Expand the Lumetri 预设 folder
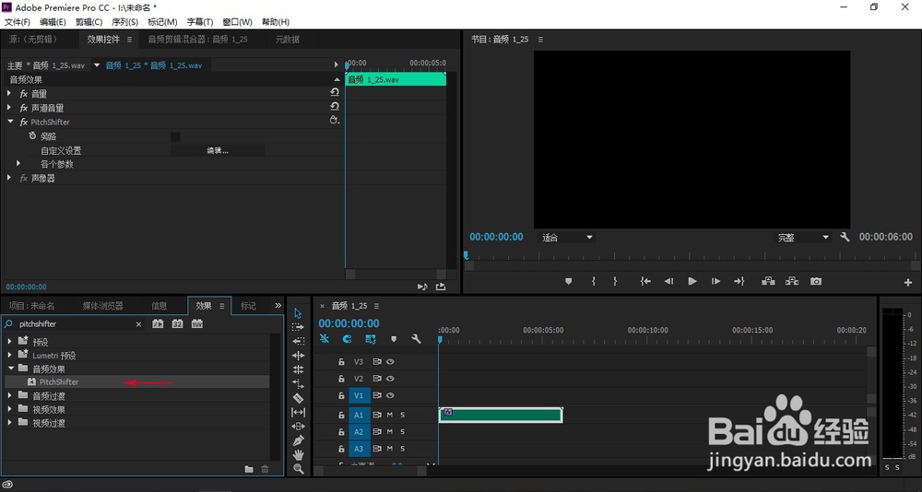Image resolution: width=922 pixels, height=492 pixels. click(10, 355)
